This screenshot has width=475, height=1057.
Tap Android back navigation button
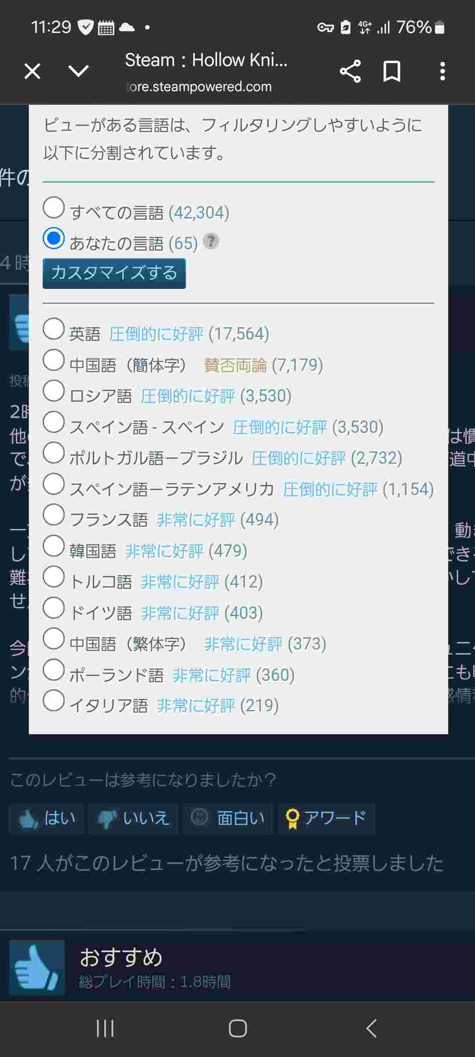[371, 1028]
